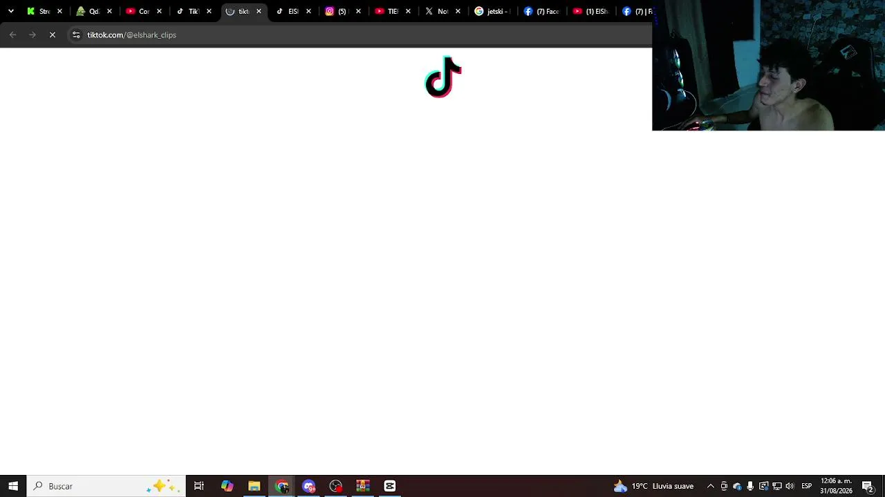885x497 pixels.
Task: Close the loading 'tikt' tab
Action: (x=259, y=11)
